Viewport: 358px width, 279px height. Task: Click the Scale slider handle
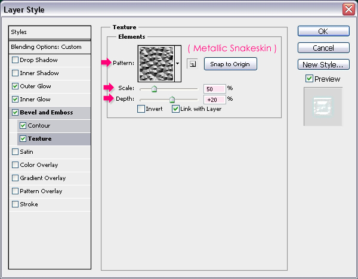[x=153, y=89]
